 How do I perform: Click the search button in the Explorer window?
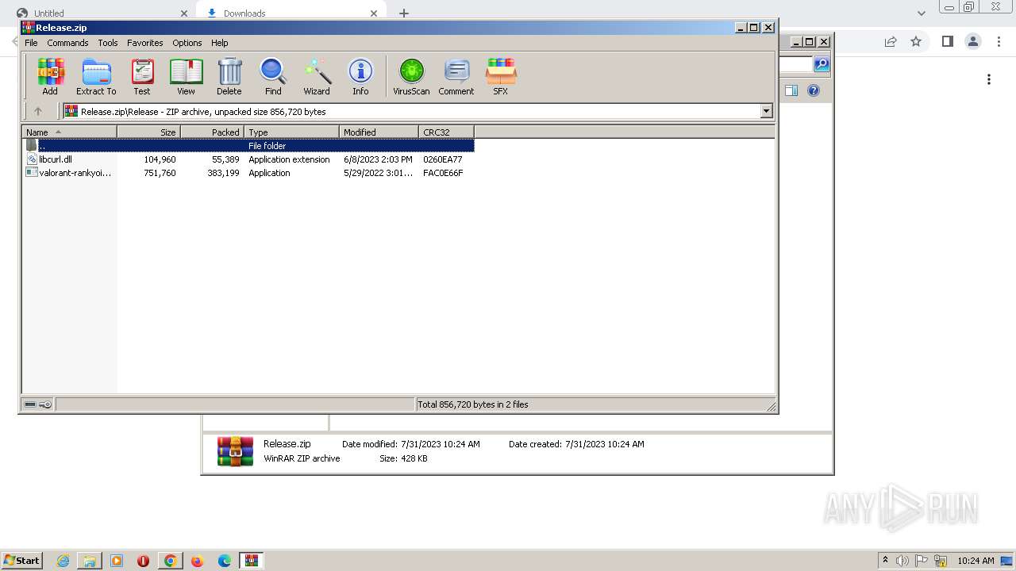point(822,64)
